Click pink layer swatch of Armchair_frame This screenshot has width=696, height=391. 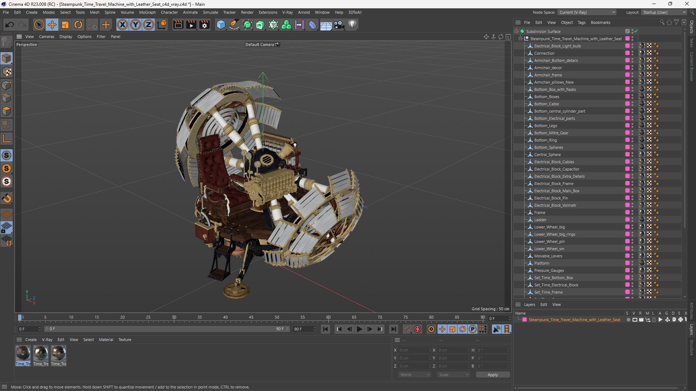pos(627,75)
